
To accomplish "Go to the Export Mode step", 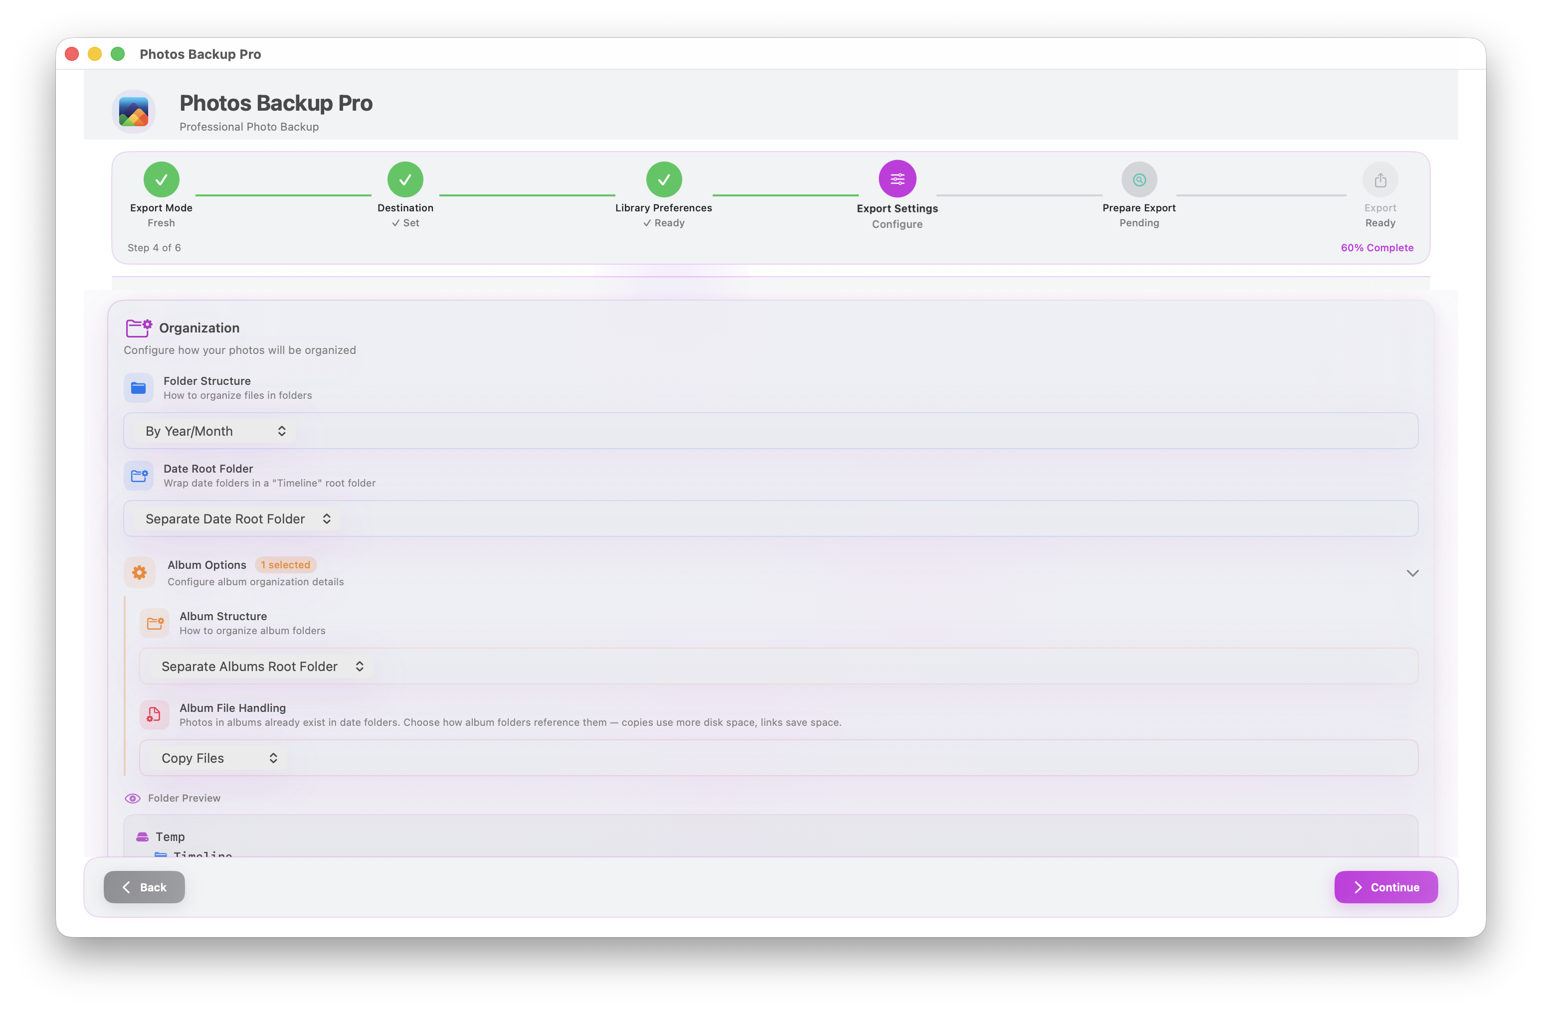I will click(x=161, y=179).
